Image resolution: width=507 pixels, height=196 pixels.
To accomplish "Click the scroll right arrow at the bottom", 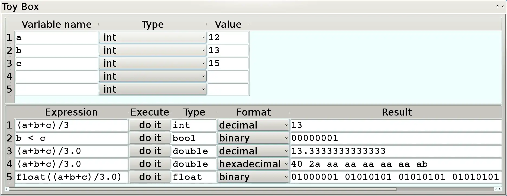I will (x=500, y=189).
